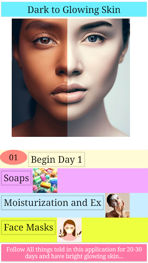Click the thick dark eyebrow on the light side
Viewport: 148px width, 263px height.
click(97, 24)
